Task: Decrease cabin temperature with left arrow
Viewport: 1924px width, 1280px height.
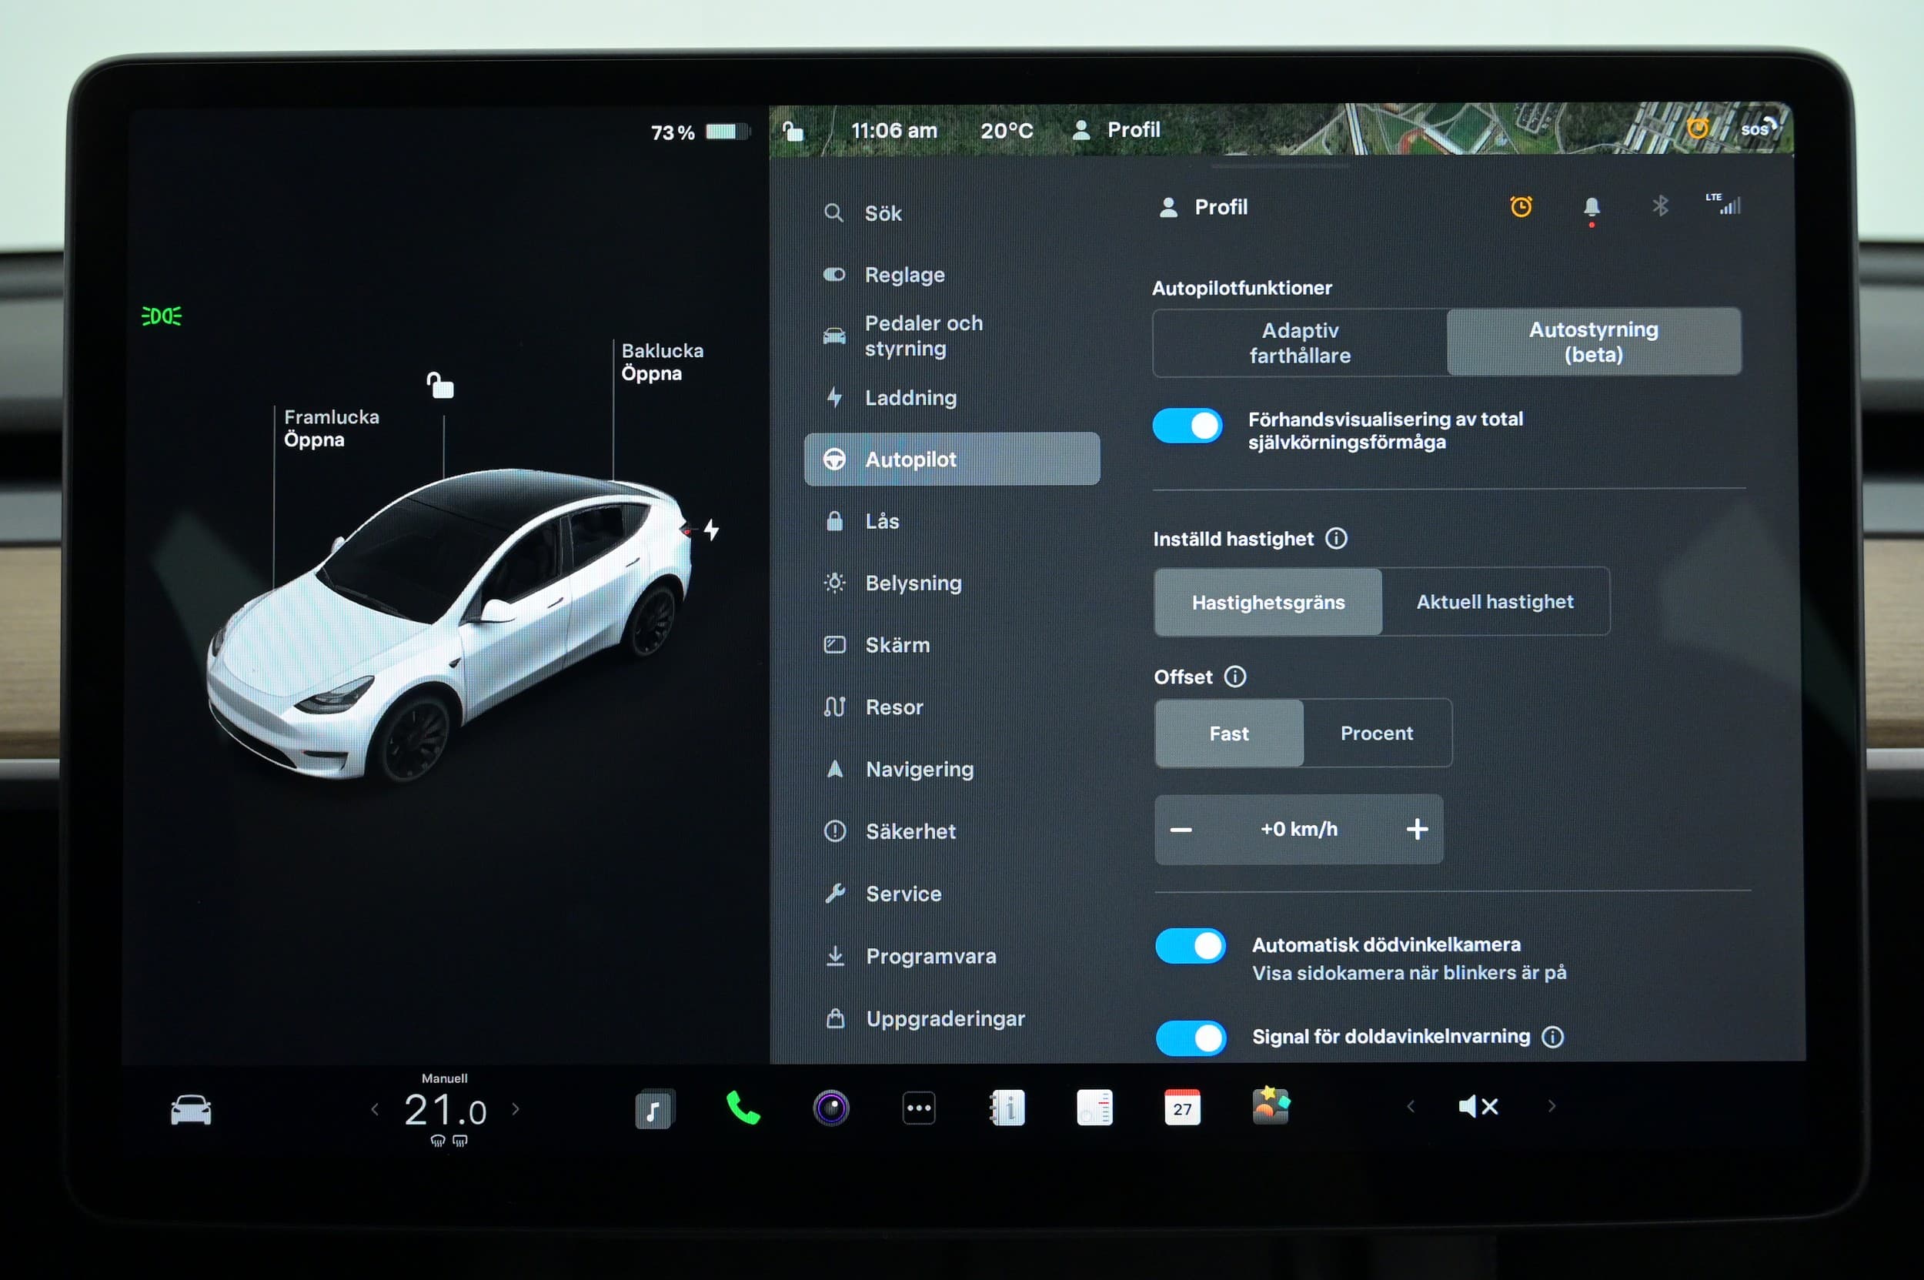Action: 375,1109
